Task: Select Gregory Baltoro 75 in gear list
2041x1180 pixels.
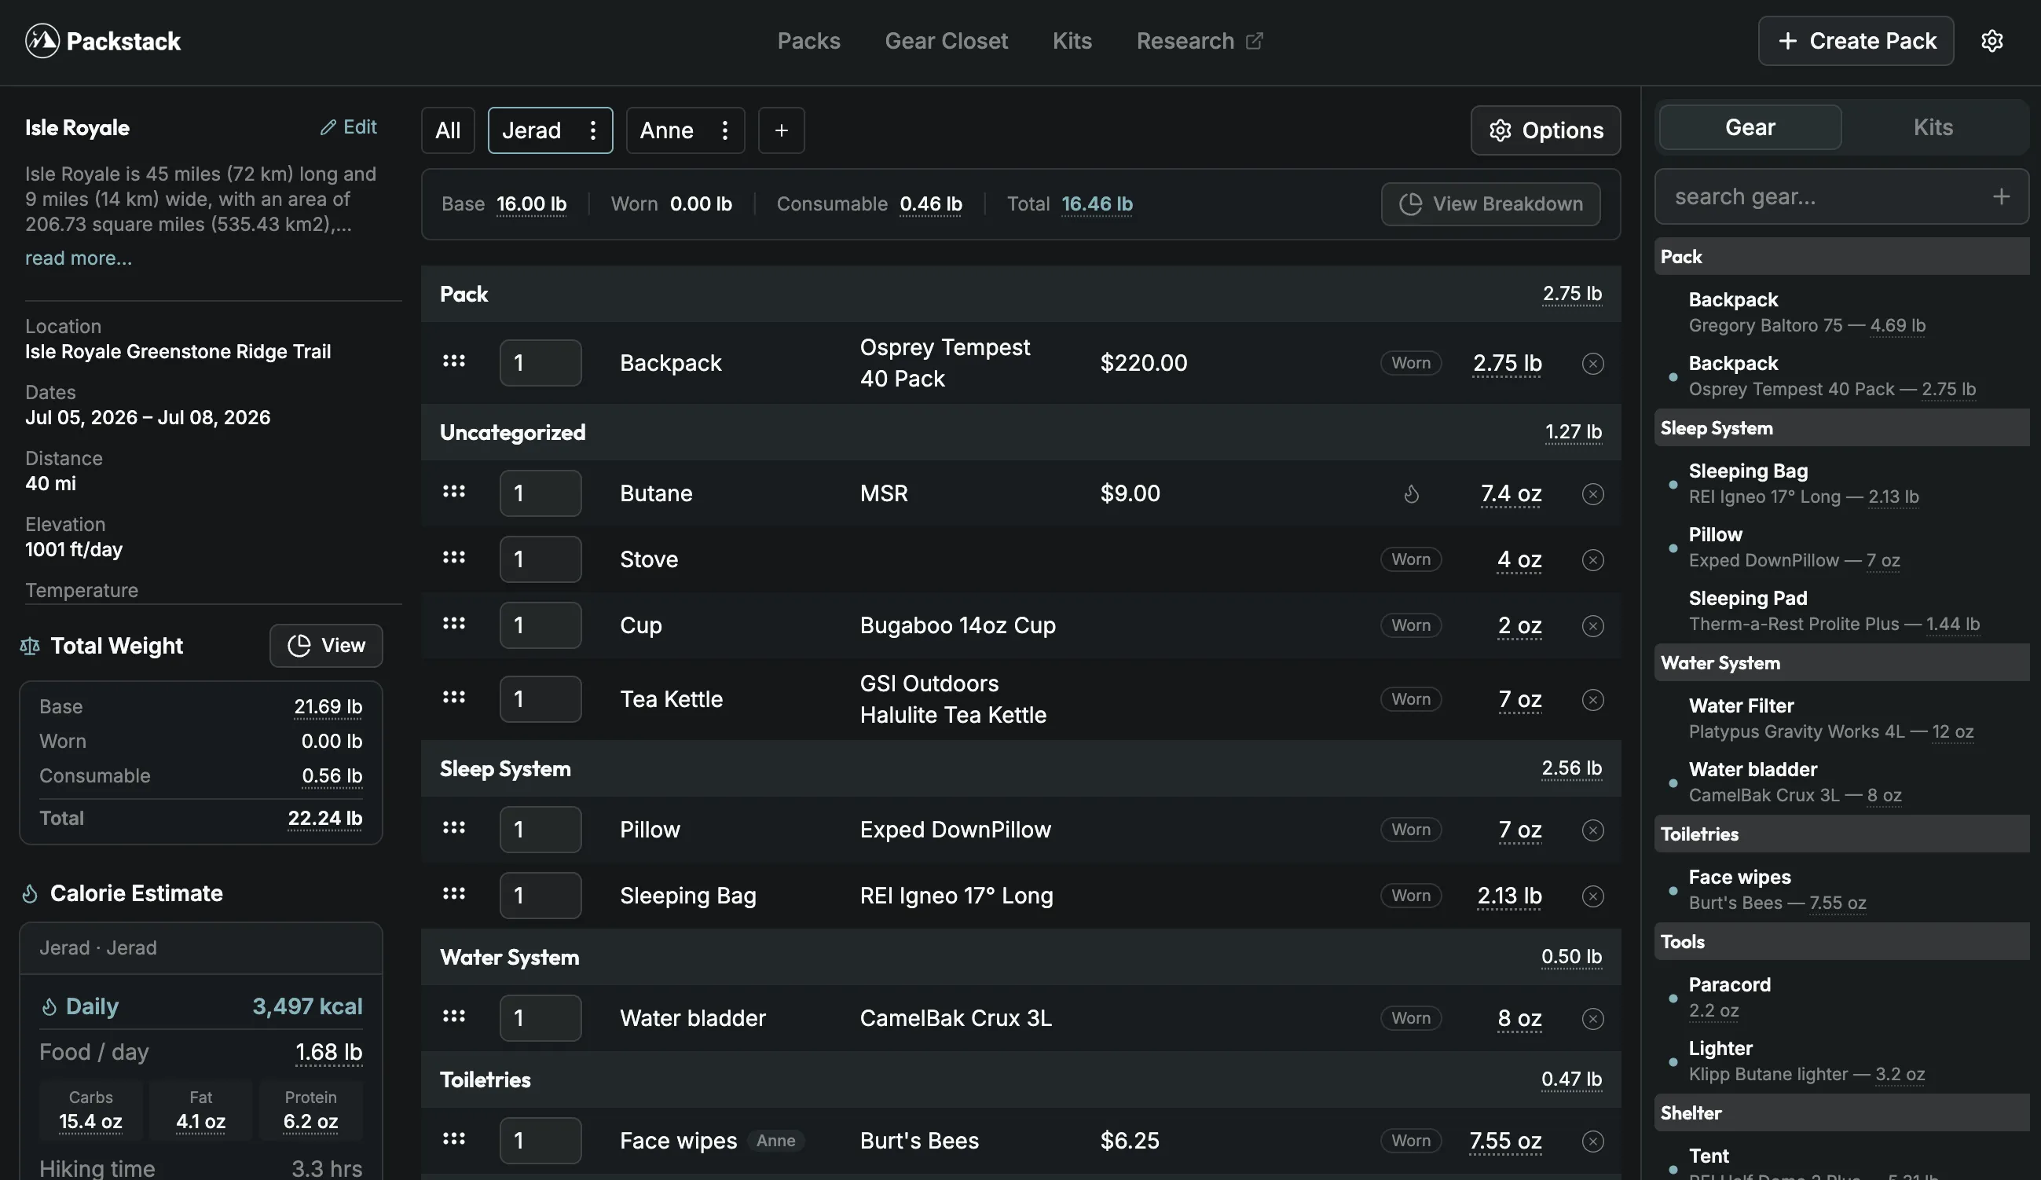Action: (x=1806, y=313)
